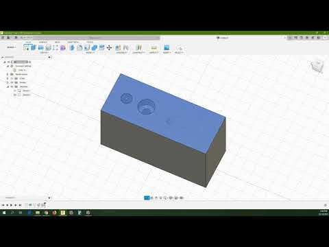Open Windows taskbar search

pyautogui.click(x=12, y=213)
